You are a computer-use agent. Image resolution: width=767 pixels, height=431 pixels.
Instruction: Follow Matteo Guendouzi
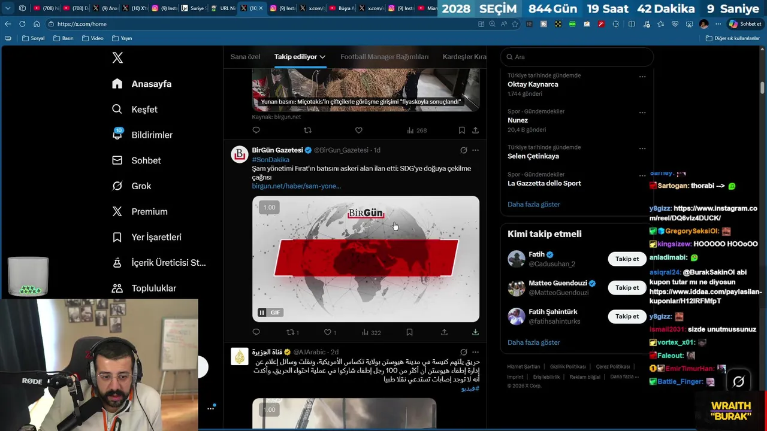click(x=627, y=287)
